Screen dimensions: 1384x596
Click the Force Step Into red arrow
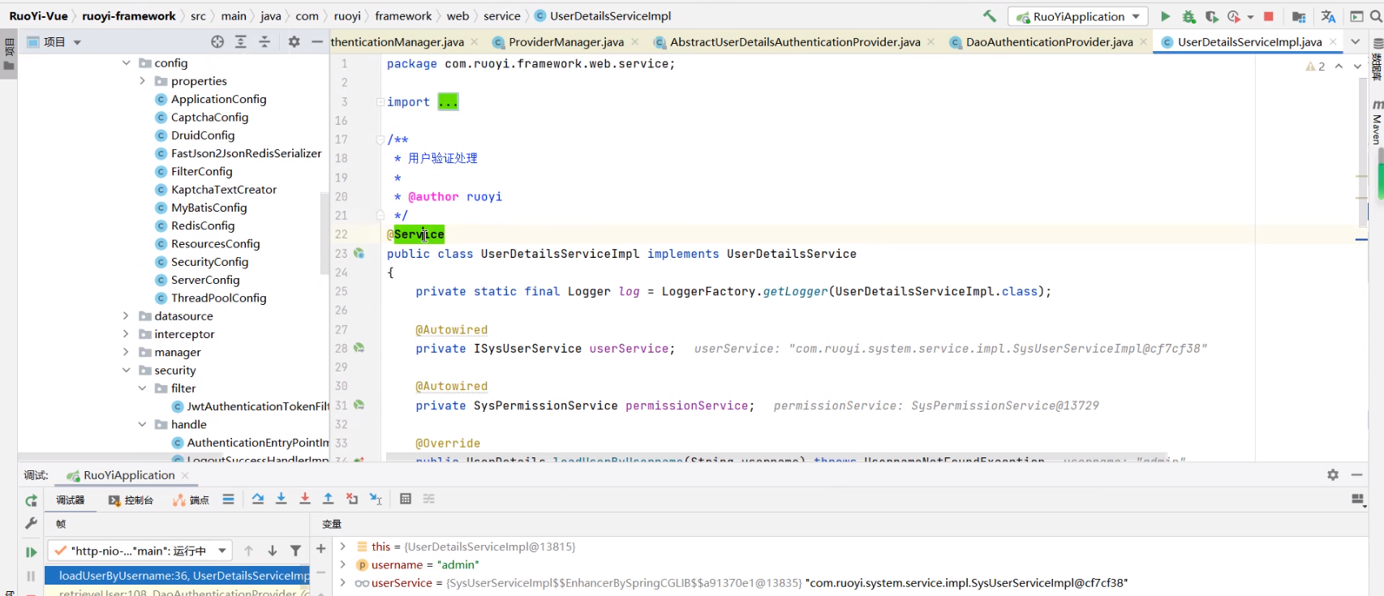305,500
